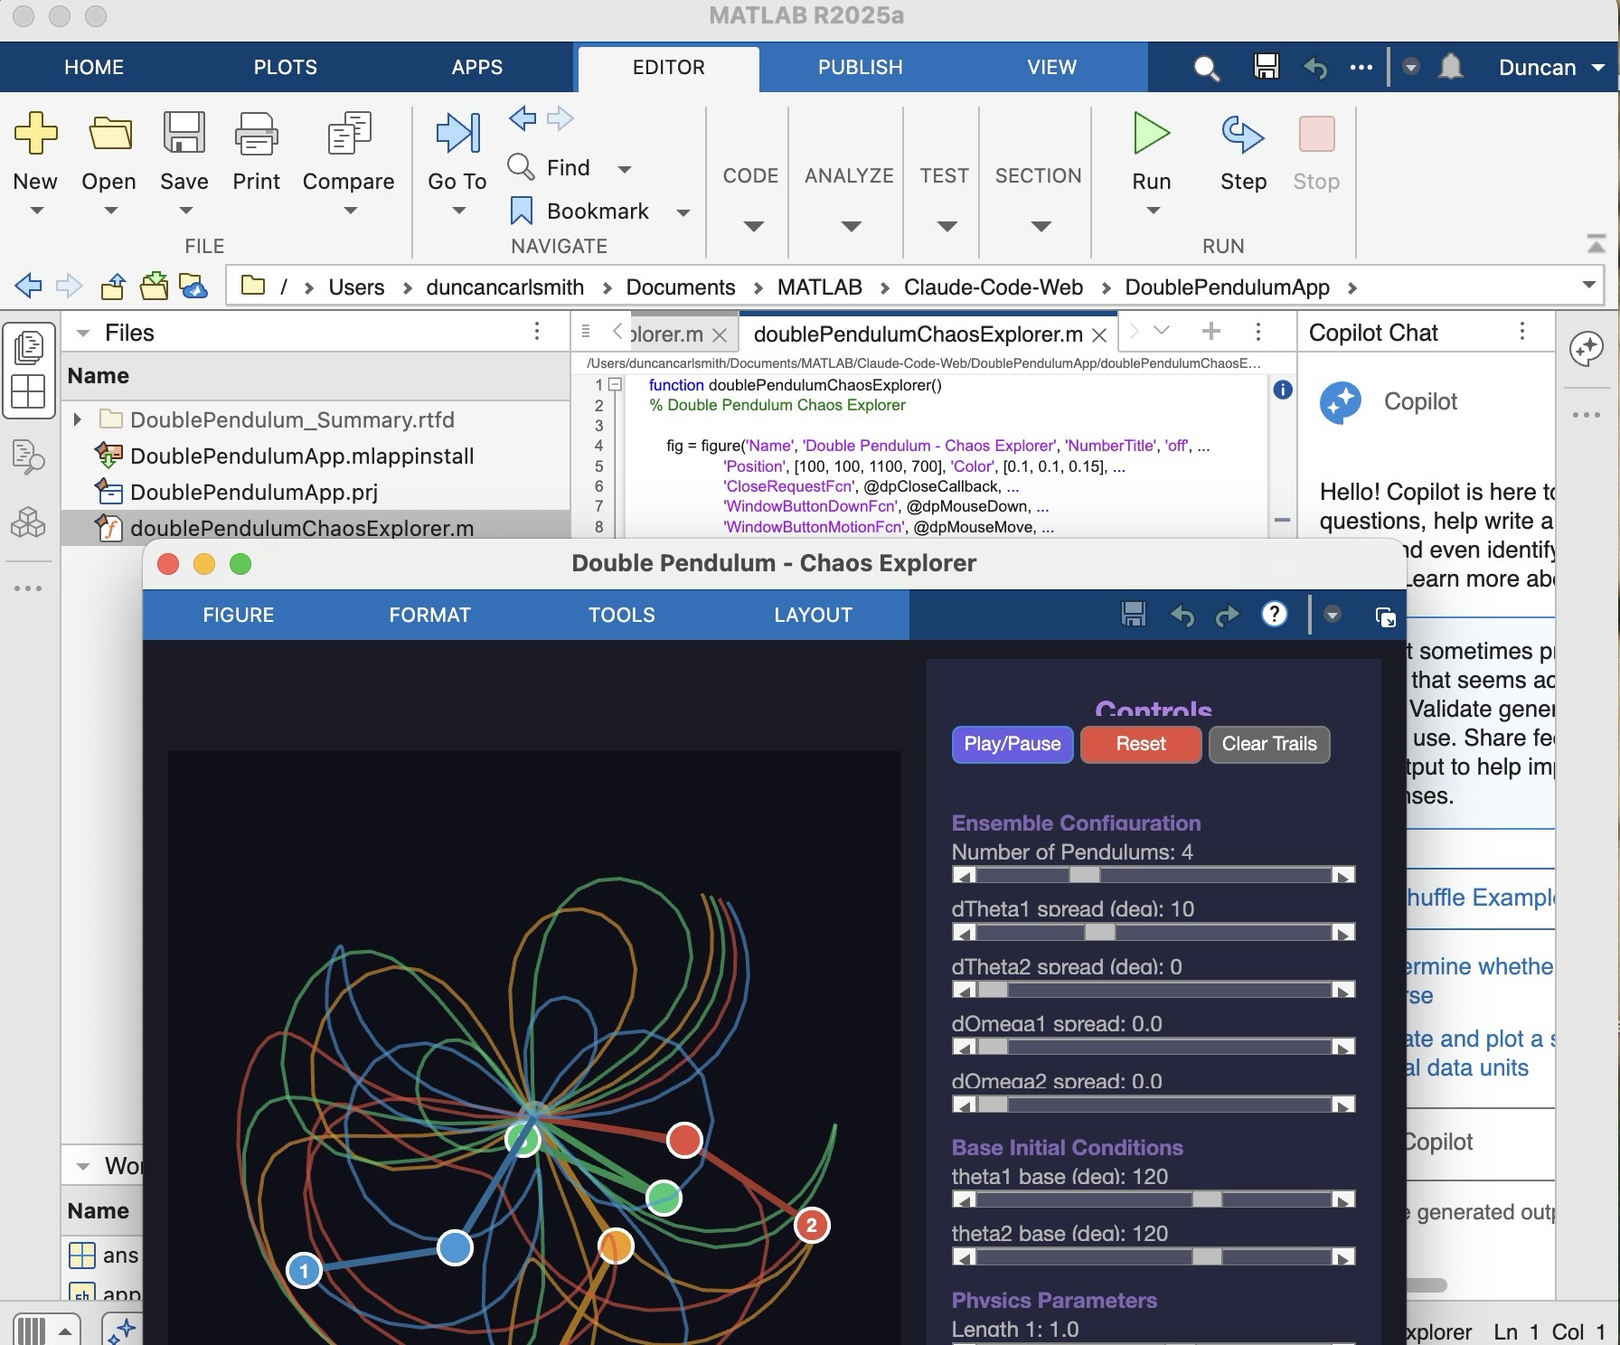Switch to the PLOTS tab

(x=286, y=67)
